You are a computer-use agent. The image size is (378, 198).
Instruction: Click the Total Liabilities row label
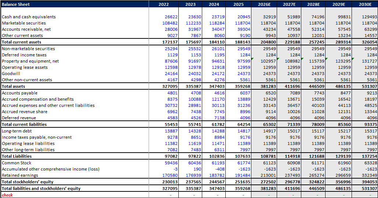17,156
